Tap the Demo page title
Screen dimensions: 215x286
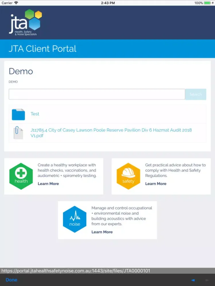(x=21, y=71)
